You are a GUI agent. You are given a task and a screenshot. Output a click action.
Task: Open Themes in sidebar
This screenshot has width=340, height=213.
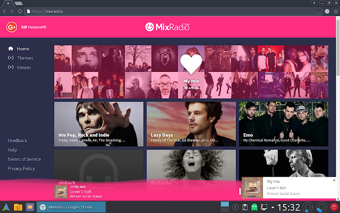coord(25,58)
